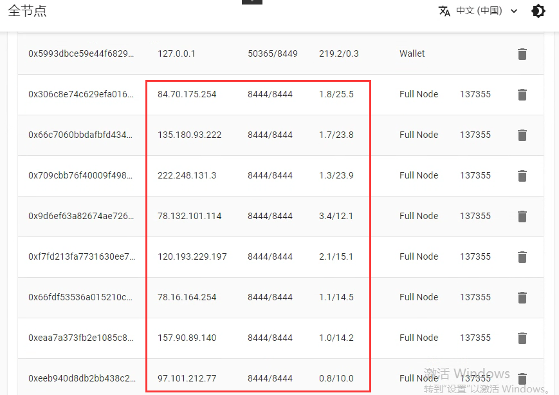The width and height of the screenshot is (559, 395).
Task: Click the 全节点 page title
Action: (x=28, y=11)
